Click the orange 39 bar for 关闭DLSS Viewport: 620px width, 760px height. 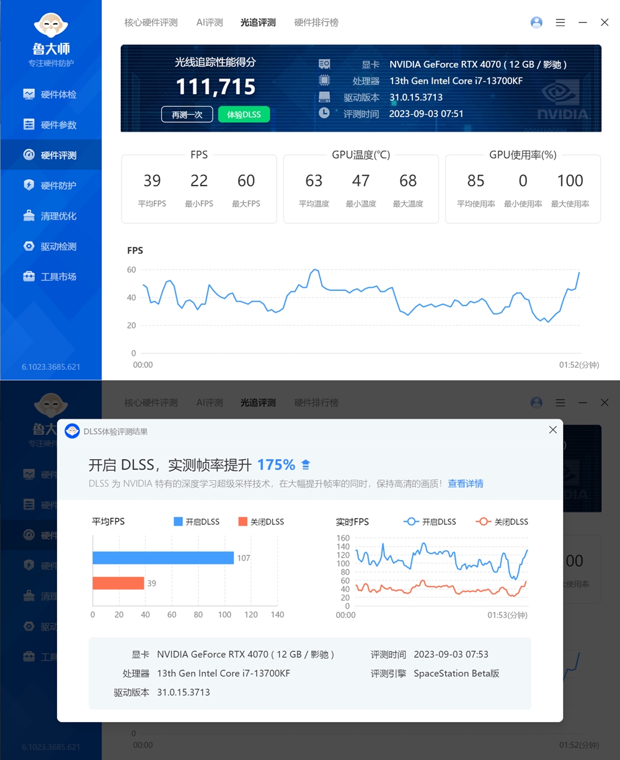(118, 583)
